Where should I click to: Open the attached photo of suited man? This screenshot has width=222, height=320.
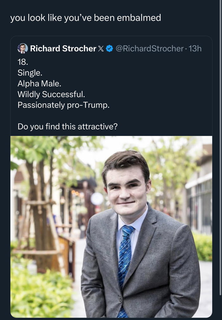coord(111,226)
